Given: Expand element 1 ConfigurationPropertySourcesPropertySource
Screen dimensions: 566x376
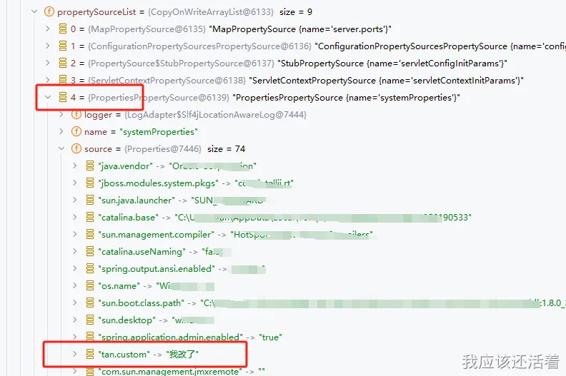Looking at the screenshot, I should 48,46.
